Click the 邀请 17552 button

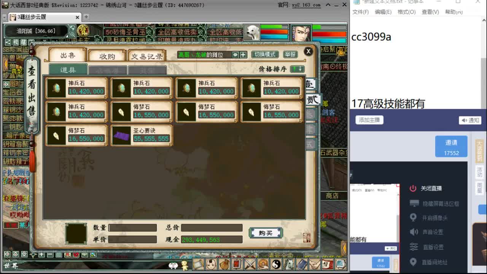[x=451, y=147]
